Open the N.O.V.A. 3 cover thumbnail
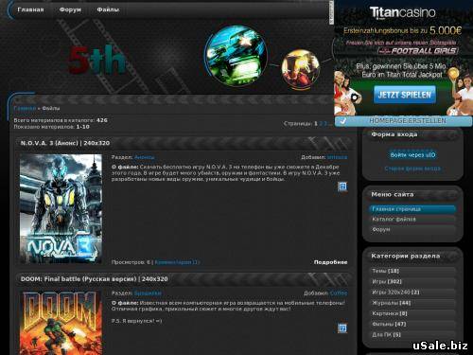This screenshot has width=473, height=355. point(61,208)
